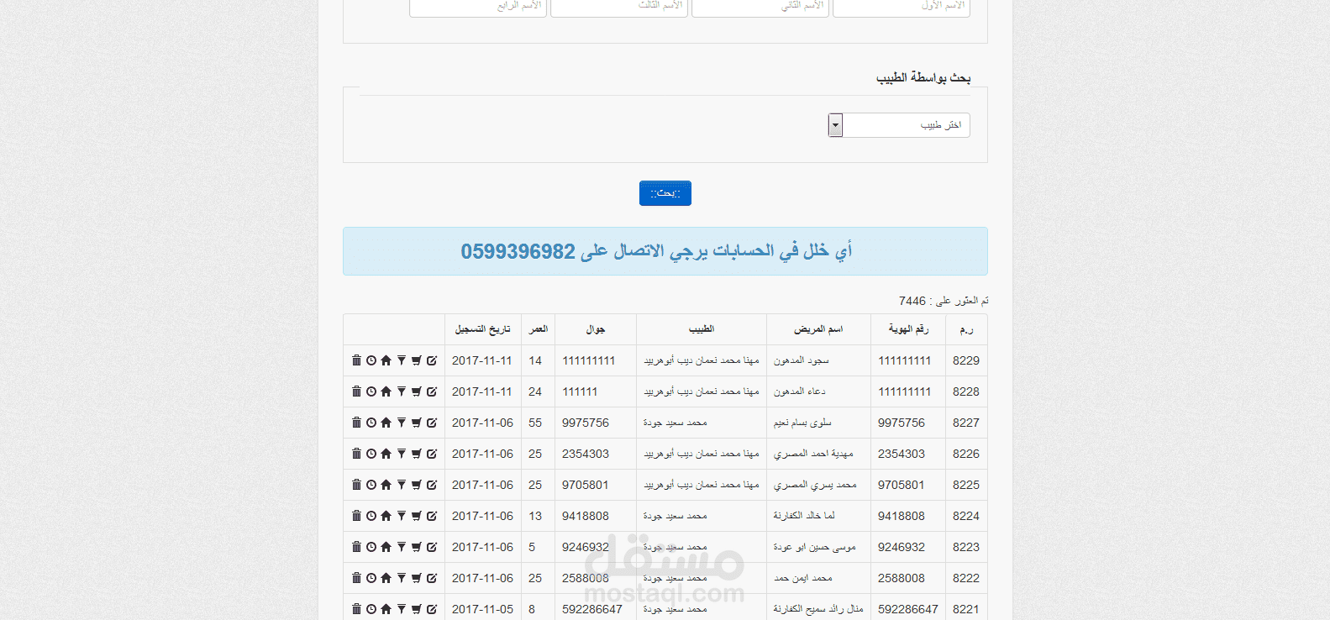Click the home icon in row 8229
Image resolution: width=1330 pixels, height=620 pixels.
[x=386, y=360]
